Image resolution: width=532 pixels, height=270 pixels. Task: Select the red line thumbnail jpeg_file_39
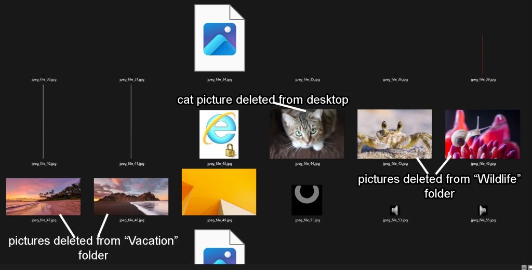tap(483, 54)
